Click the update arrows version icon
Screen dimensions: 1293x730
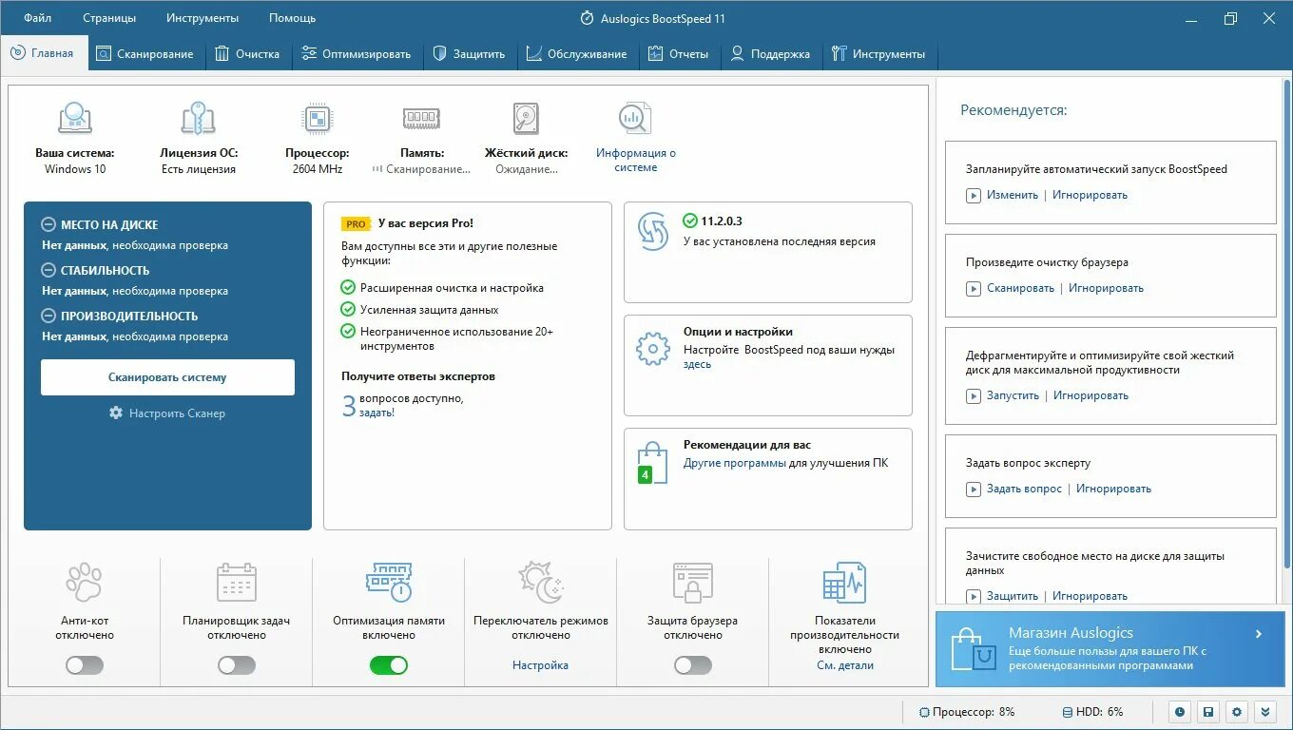coord(653,231)
